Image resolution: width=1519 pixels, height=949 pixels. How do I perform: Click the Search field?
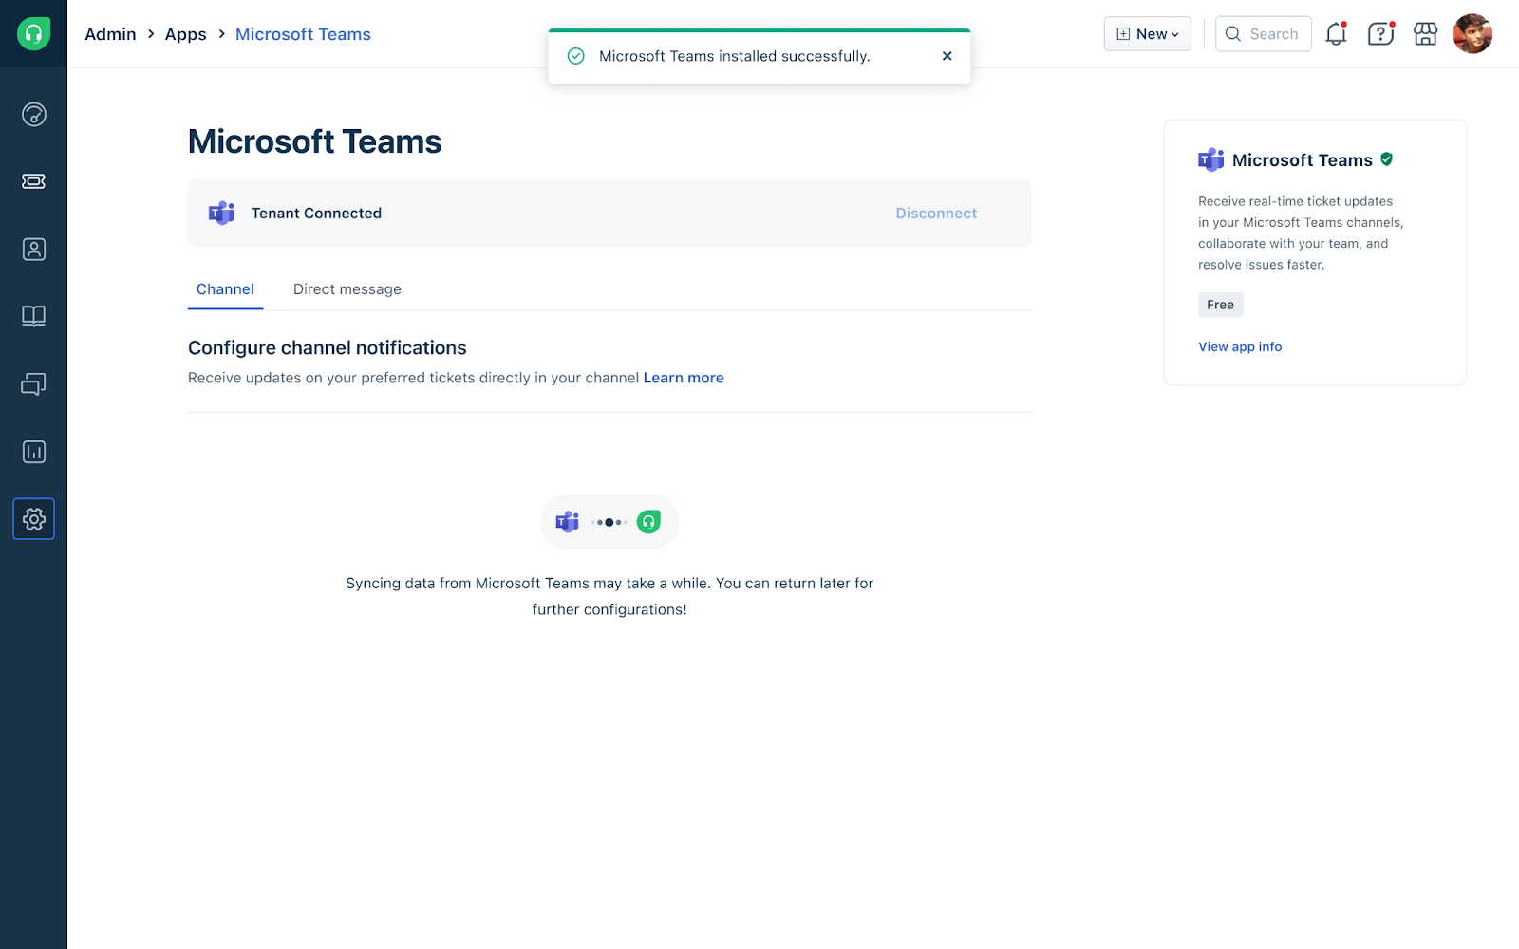tap(1263, 34)
